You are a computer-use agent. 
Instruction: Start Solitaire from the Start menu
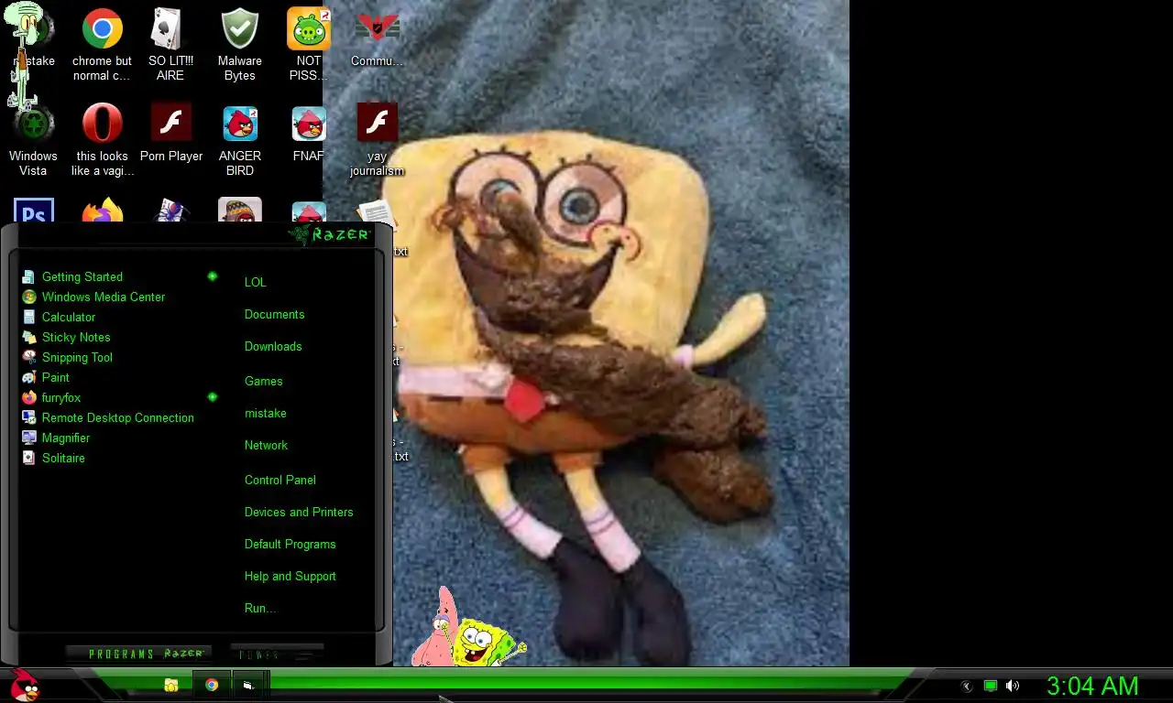63,458
